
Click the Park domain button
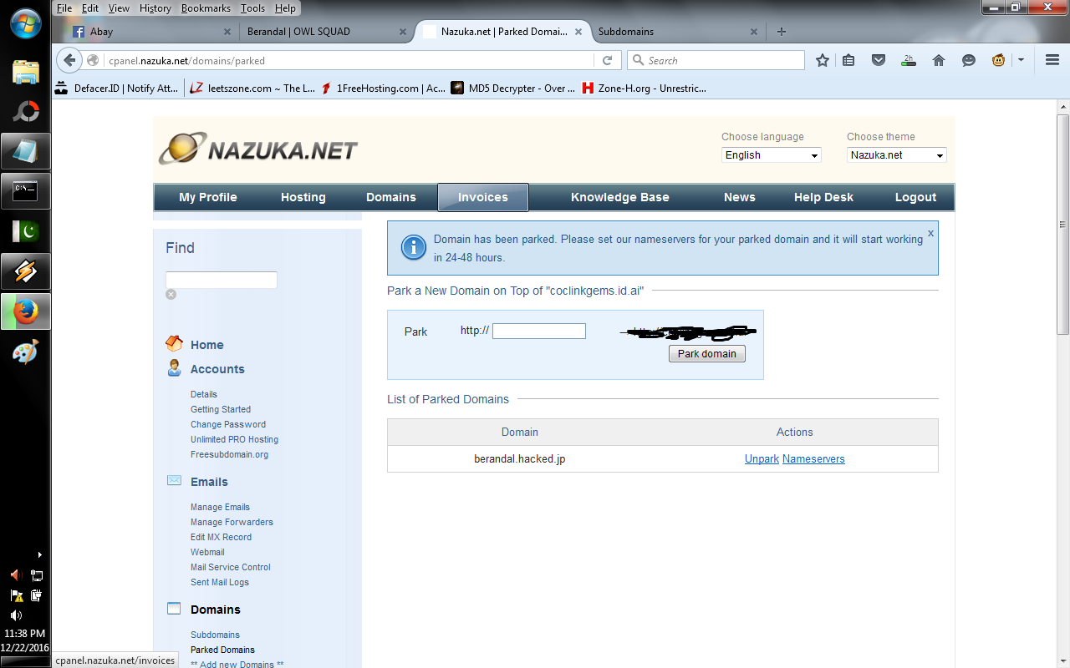(x=707, y=354)
